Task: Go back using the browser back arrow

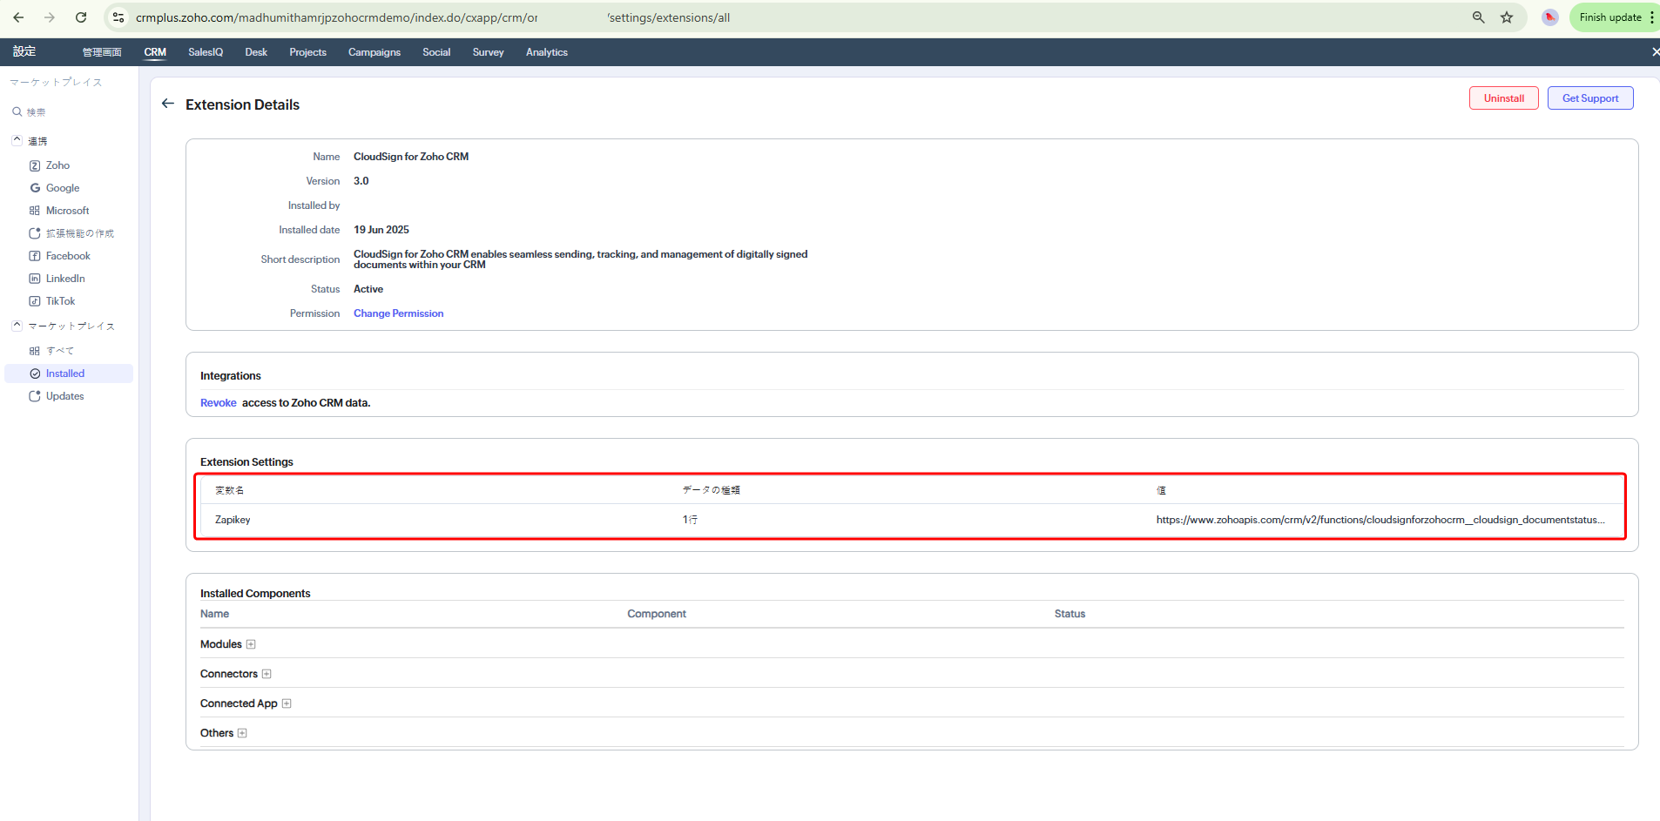Action: pyautogui.click(x=18, y=17)
